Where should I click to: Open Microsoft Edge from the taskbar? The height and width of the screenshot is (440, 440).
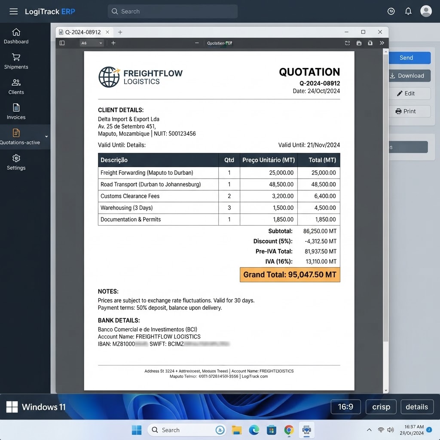[x=254, y=430]
